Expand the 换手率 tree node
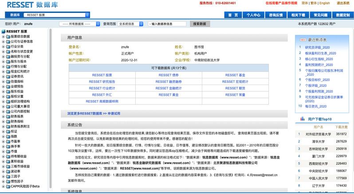Viewport: 354px width, 194px height. [x=3, y=147]
